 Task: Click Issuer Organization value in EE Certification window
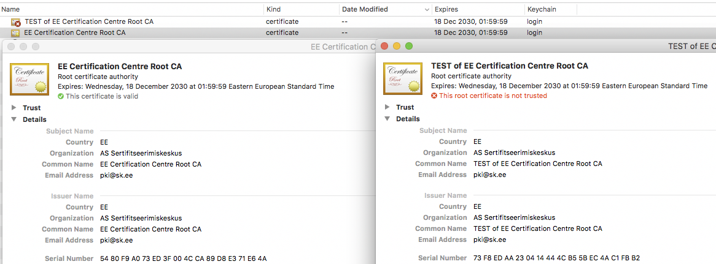(141, 219)
